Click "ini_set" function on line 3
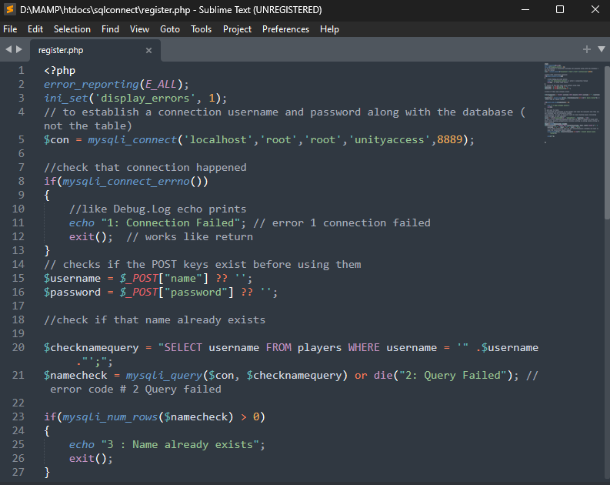 [x=65, y=98]
